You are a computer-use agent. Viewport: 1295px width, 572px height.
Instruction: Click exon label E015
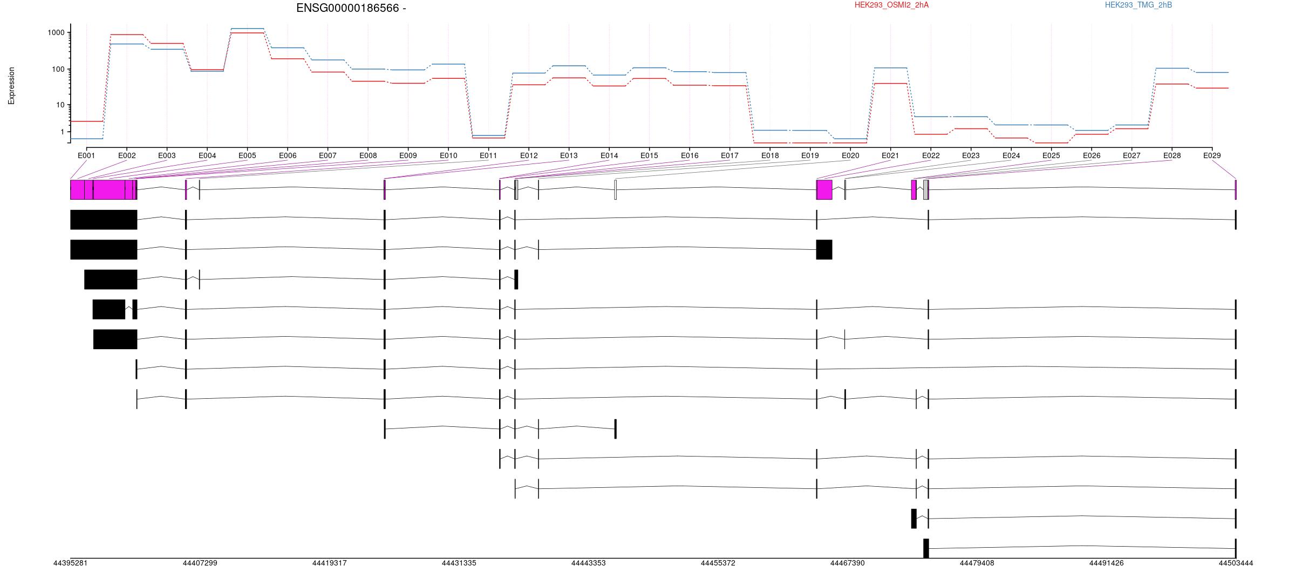[x=649, y=156]
